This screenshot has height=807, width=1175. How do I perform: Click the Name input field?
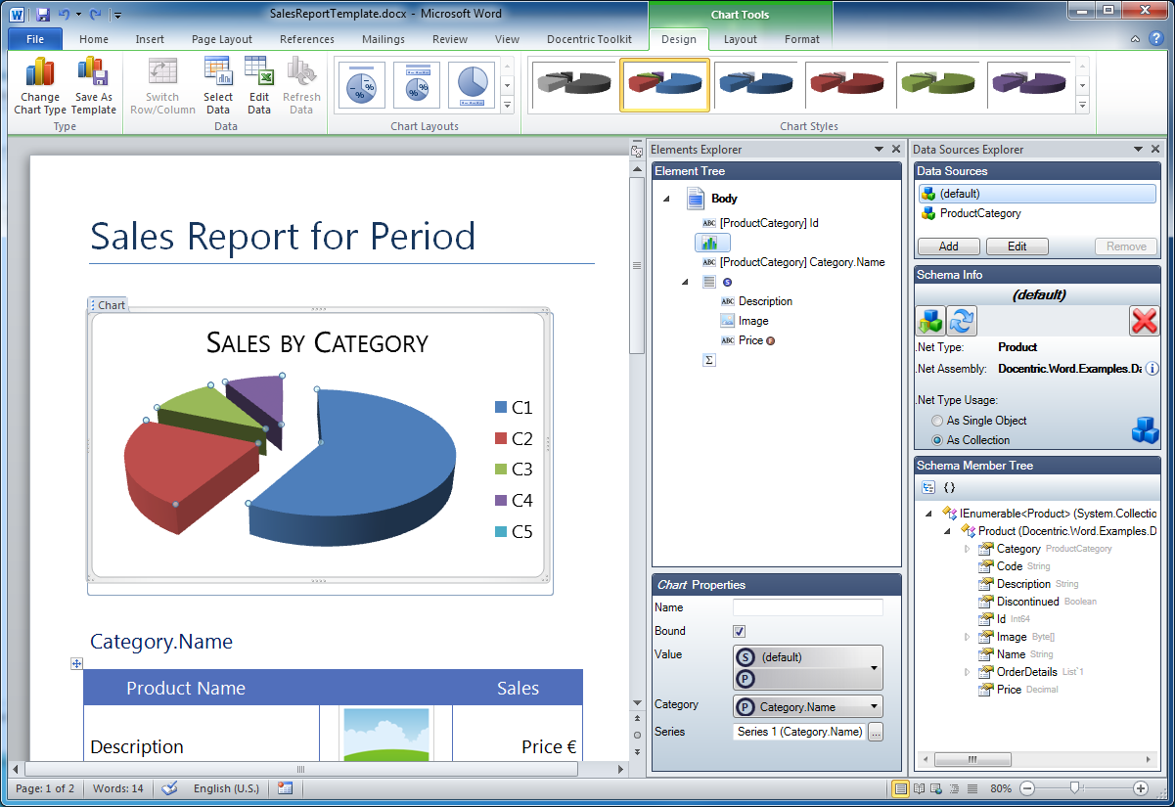pyautogui.click(x=807, y=608)
